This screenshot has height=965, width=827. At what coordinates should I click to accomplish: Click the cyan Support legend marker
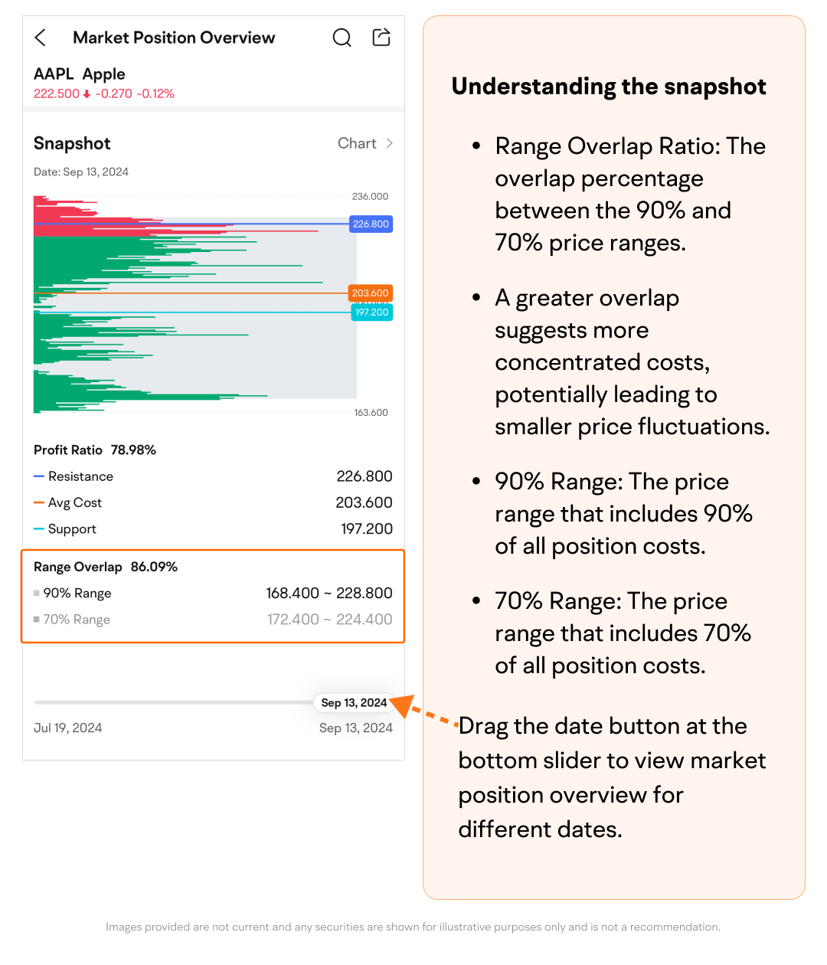39,528
